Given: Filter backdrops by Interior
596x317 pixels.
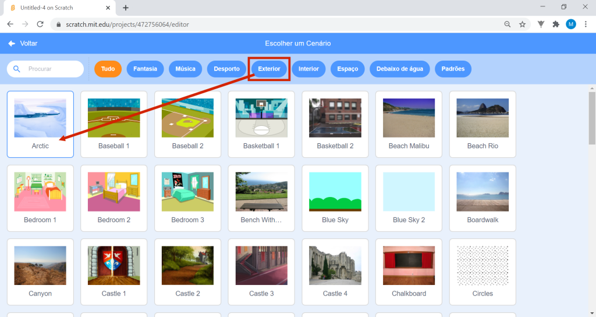Looking at the screenshot, I should tap(308, 69).
